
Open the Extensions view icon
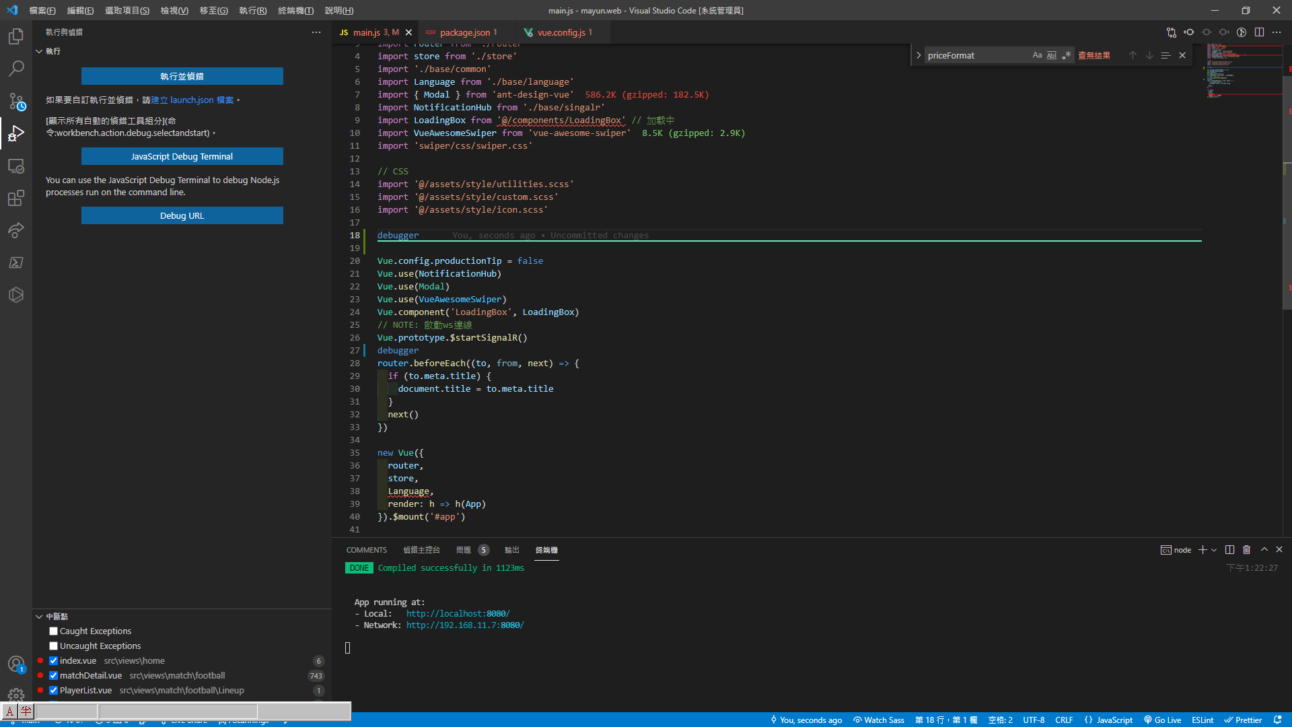(16, 198)
